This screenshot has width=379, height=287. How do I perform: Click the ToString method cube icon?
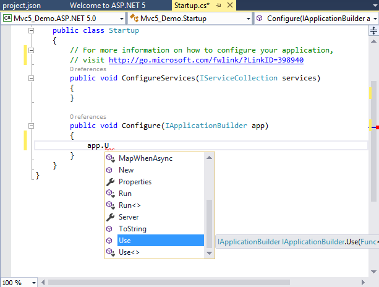109,229
